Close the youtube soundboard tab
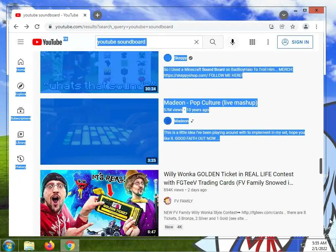The height and width of the screenshot is (252, 336). tap(85, 15)
